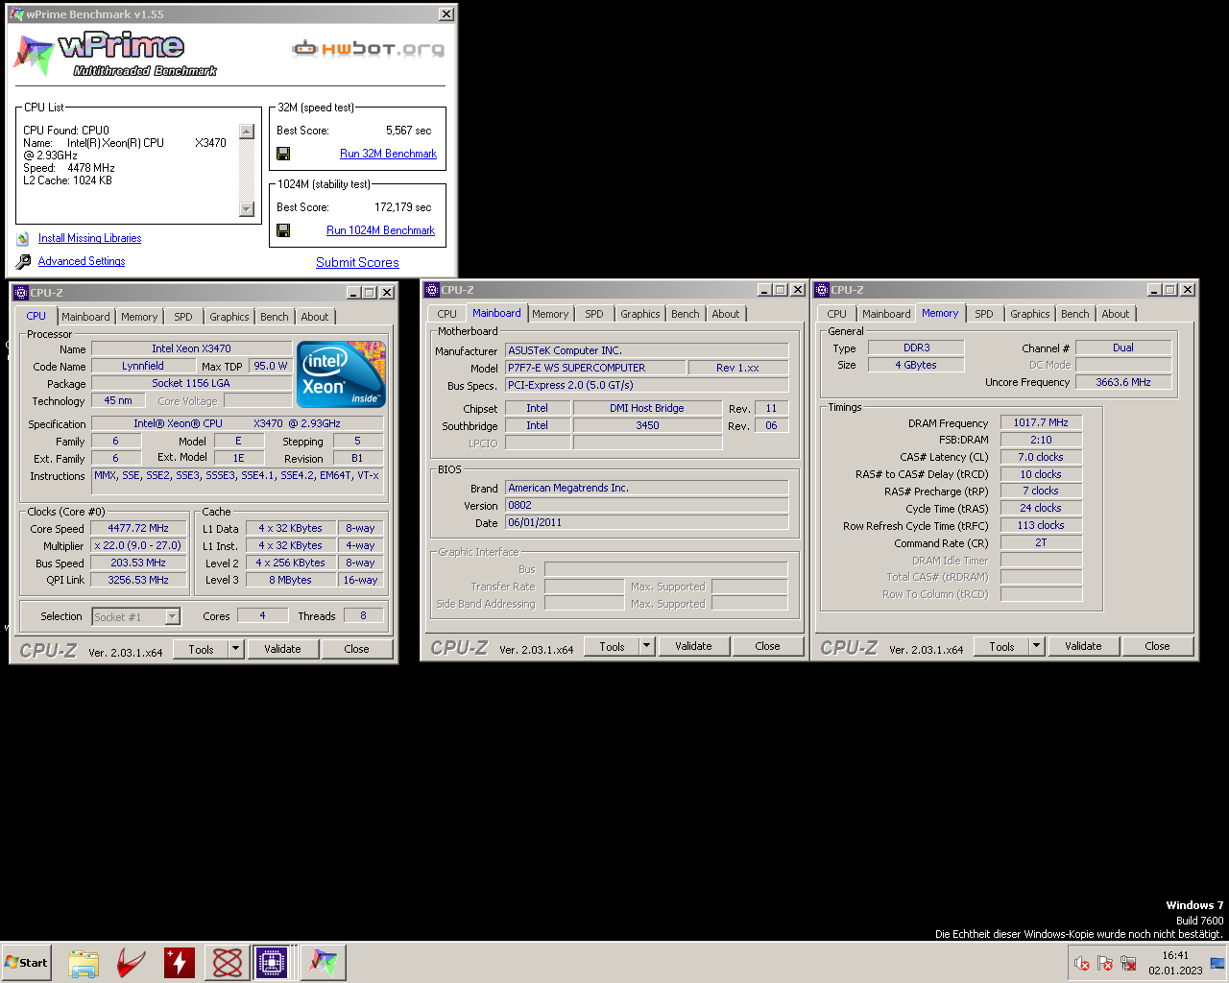Open About tab in left CPU-Z window
Screen dimensions: 1229x983
(x=315, y=317)
